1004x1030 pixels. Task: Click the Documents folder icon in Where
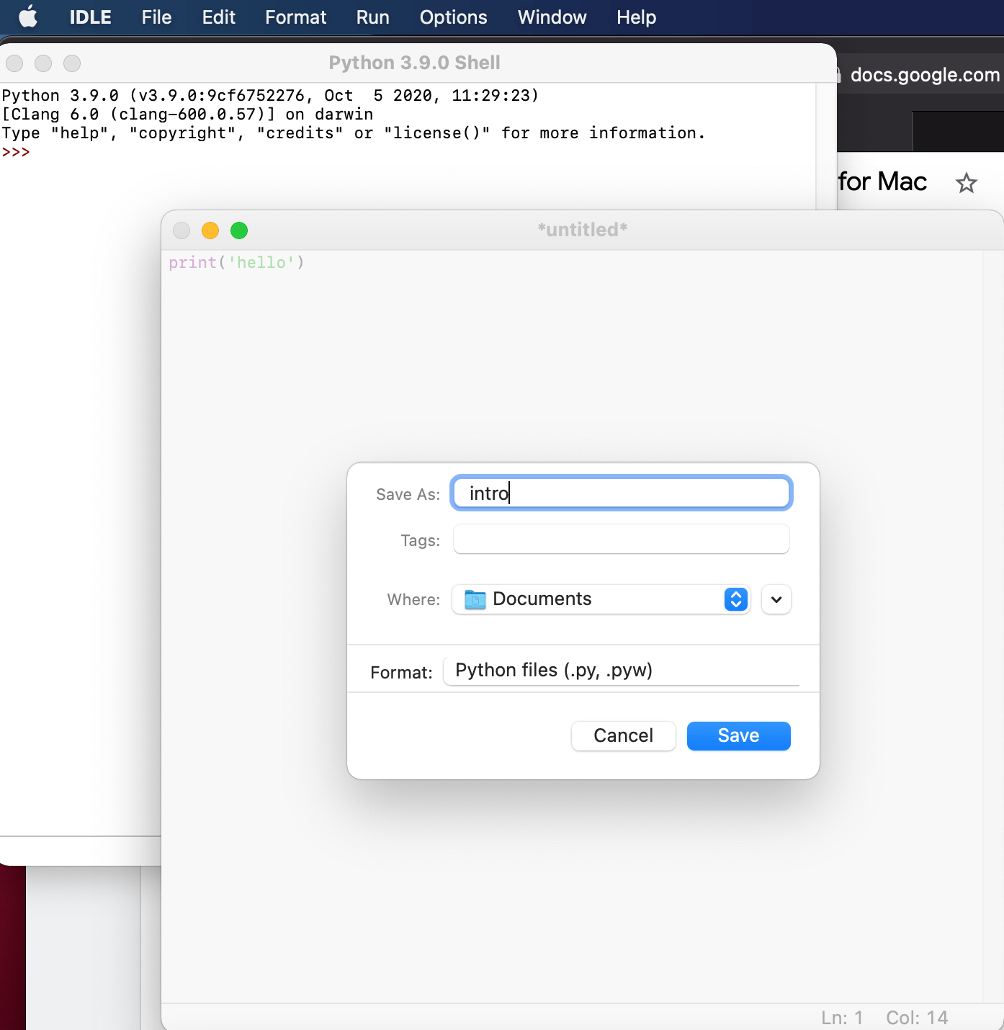475,599
